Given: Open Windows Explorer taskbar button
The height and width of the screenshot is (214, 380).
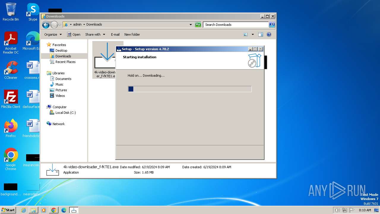Looking at the screenshot, I should tap(34, 210).
